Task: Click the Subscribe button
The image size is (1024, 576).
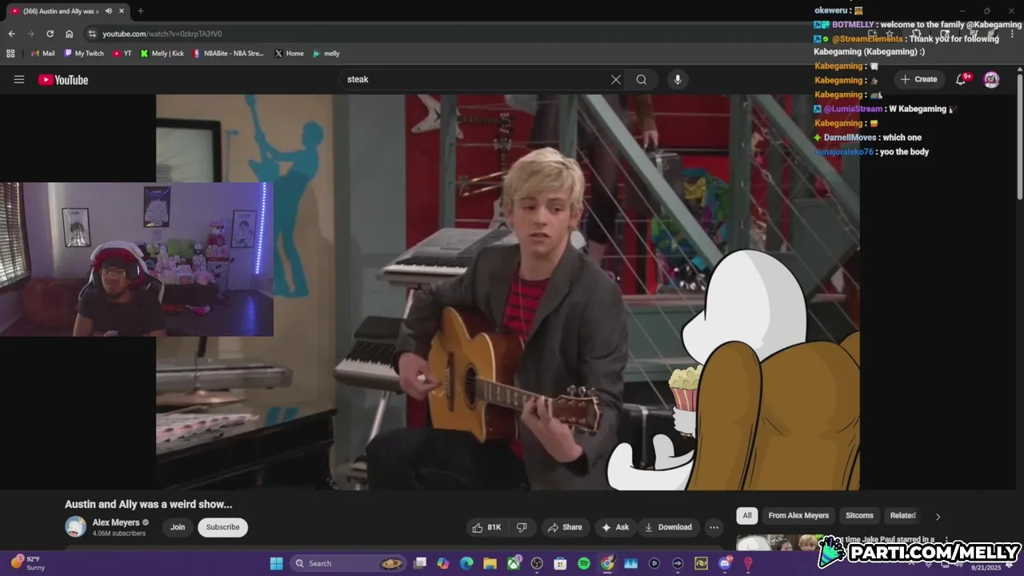Action: point(222,527)
